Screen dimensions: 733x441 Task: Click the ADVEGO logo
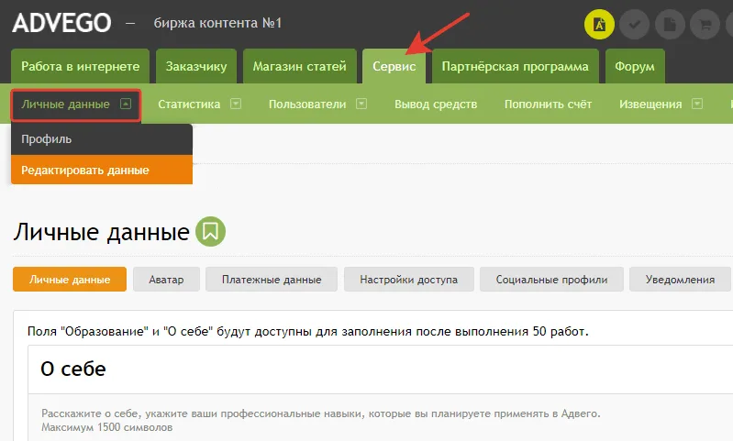pyautogui.click(x=61, y=23)
